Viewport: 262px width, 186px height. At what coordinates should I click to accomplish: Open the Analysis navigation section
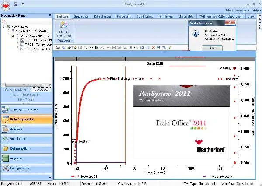click(27, 129)
